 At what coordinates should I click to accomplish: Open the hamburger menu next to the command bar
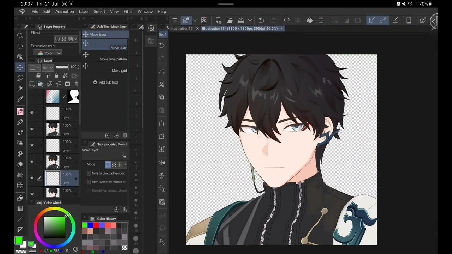(x=174, y=20)
